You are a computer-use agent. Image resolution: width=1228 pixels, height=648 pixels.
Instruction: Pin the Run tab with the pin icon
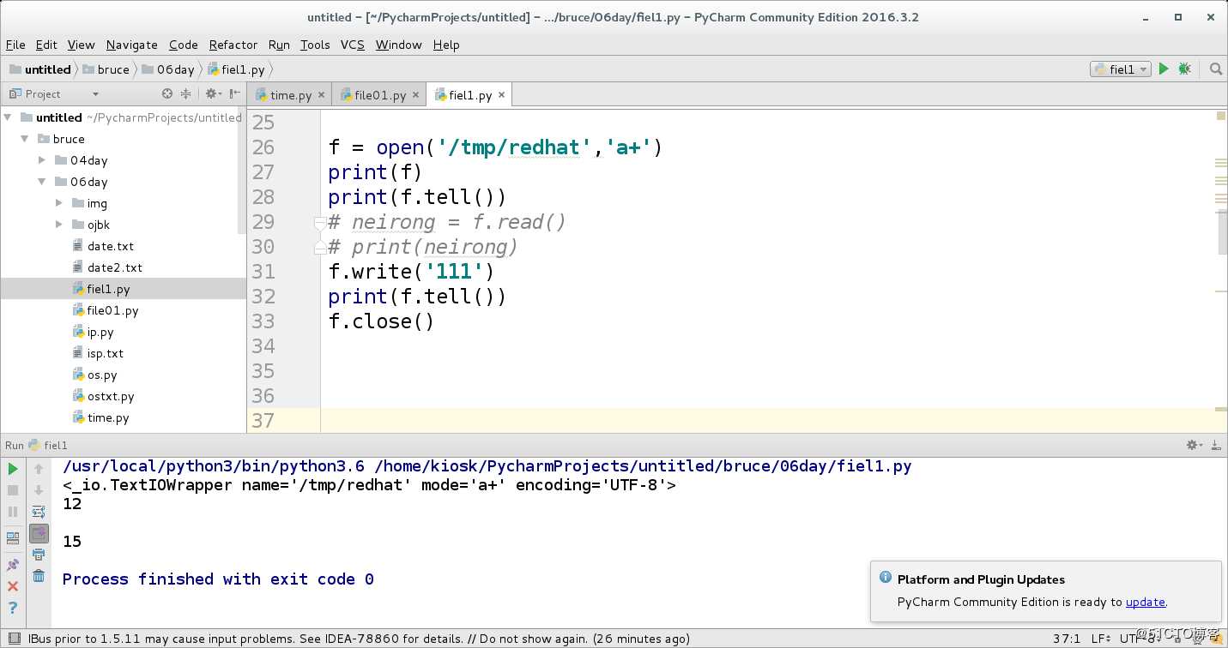coord(13,565)
